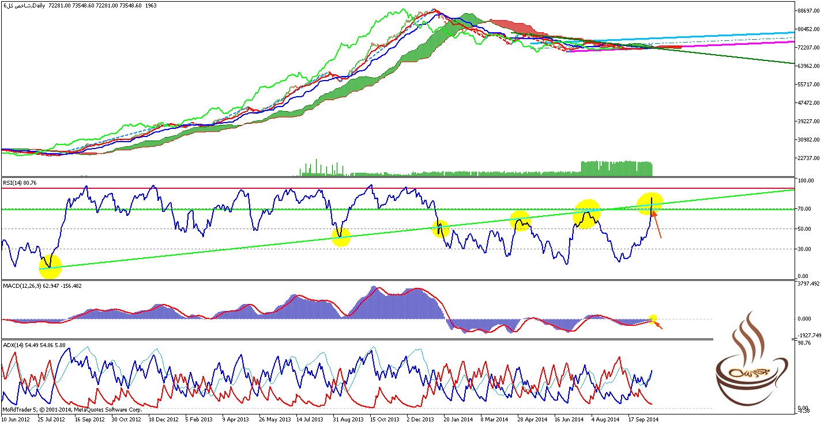Click the 20 Jan 2014 date label

pos(459,420)
